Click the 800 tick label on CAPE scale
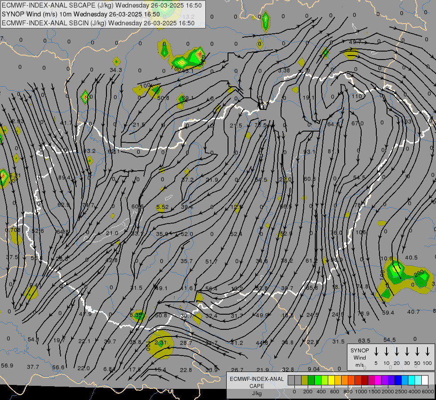436x400 pixels. click(348, 392)
